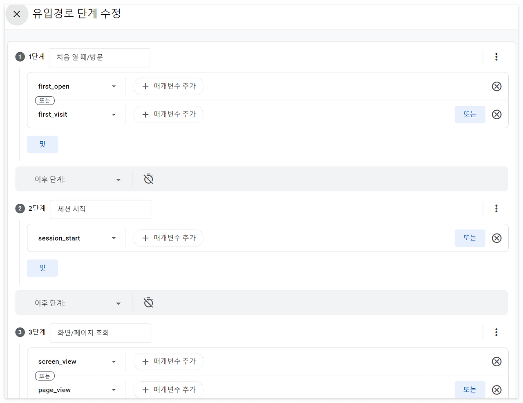This screenshot has height=403, width=523.
Task: Open the three-dot menu for step 2
Action: pyautogui.click(x=496, y=209)
